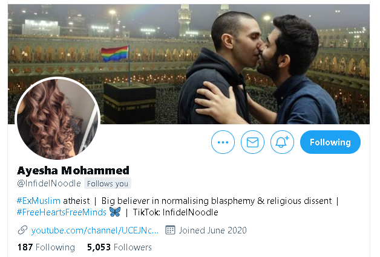The width and height of the screenshot is (380, 257).
Task: Click the @InfidelNoodle handle
Action: (x=49, y=183)
